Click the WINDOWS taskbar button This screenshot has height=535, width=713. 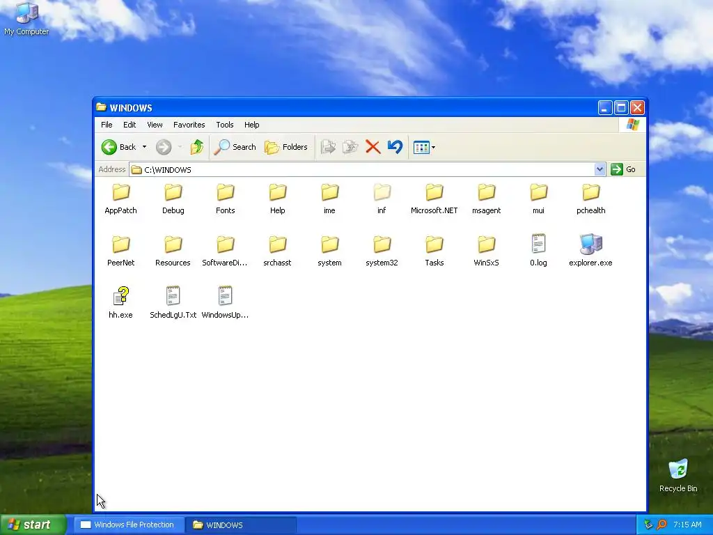point(242,525)
